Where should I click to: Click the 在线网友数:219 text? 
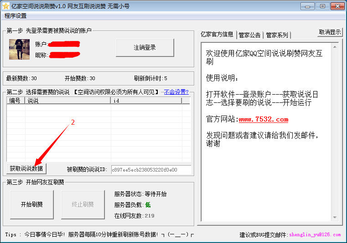click(135, 216)
